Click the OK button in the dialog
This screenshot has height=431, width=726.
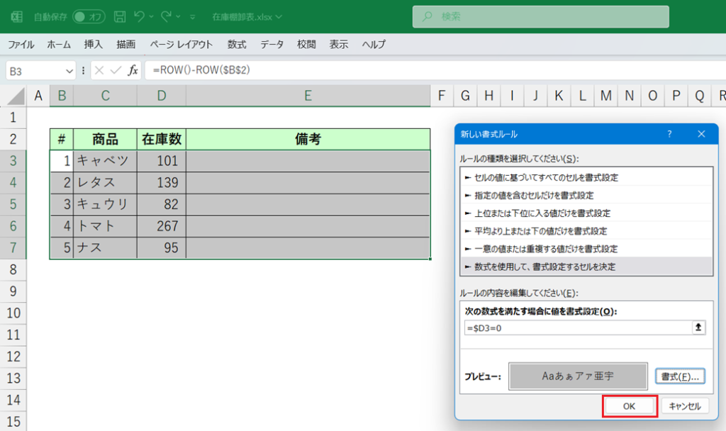630,406
